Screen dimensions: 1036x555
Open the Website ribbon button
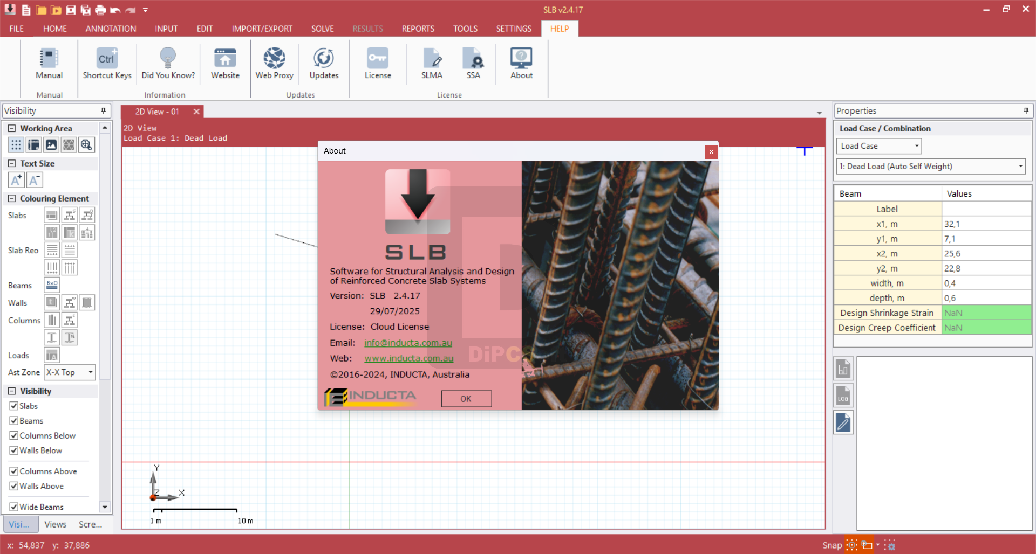click(225, 64)
